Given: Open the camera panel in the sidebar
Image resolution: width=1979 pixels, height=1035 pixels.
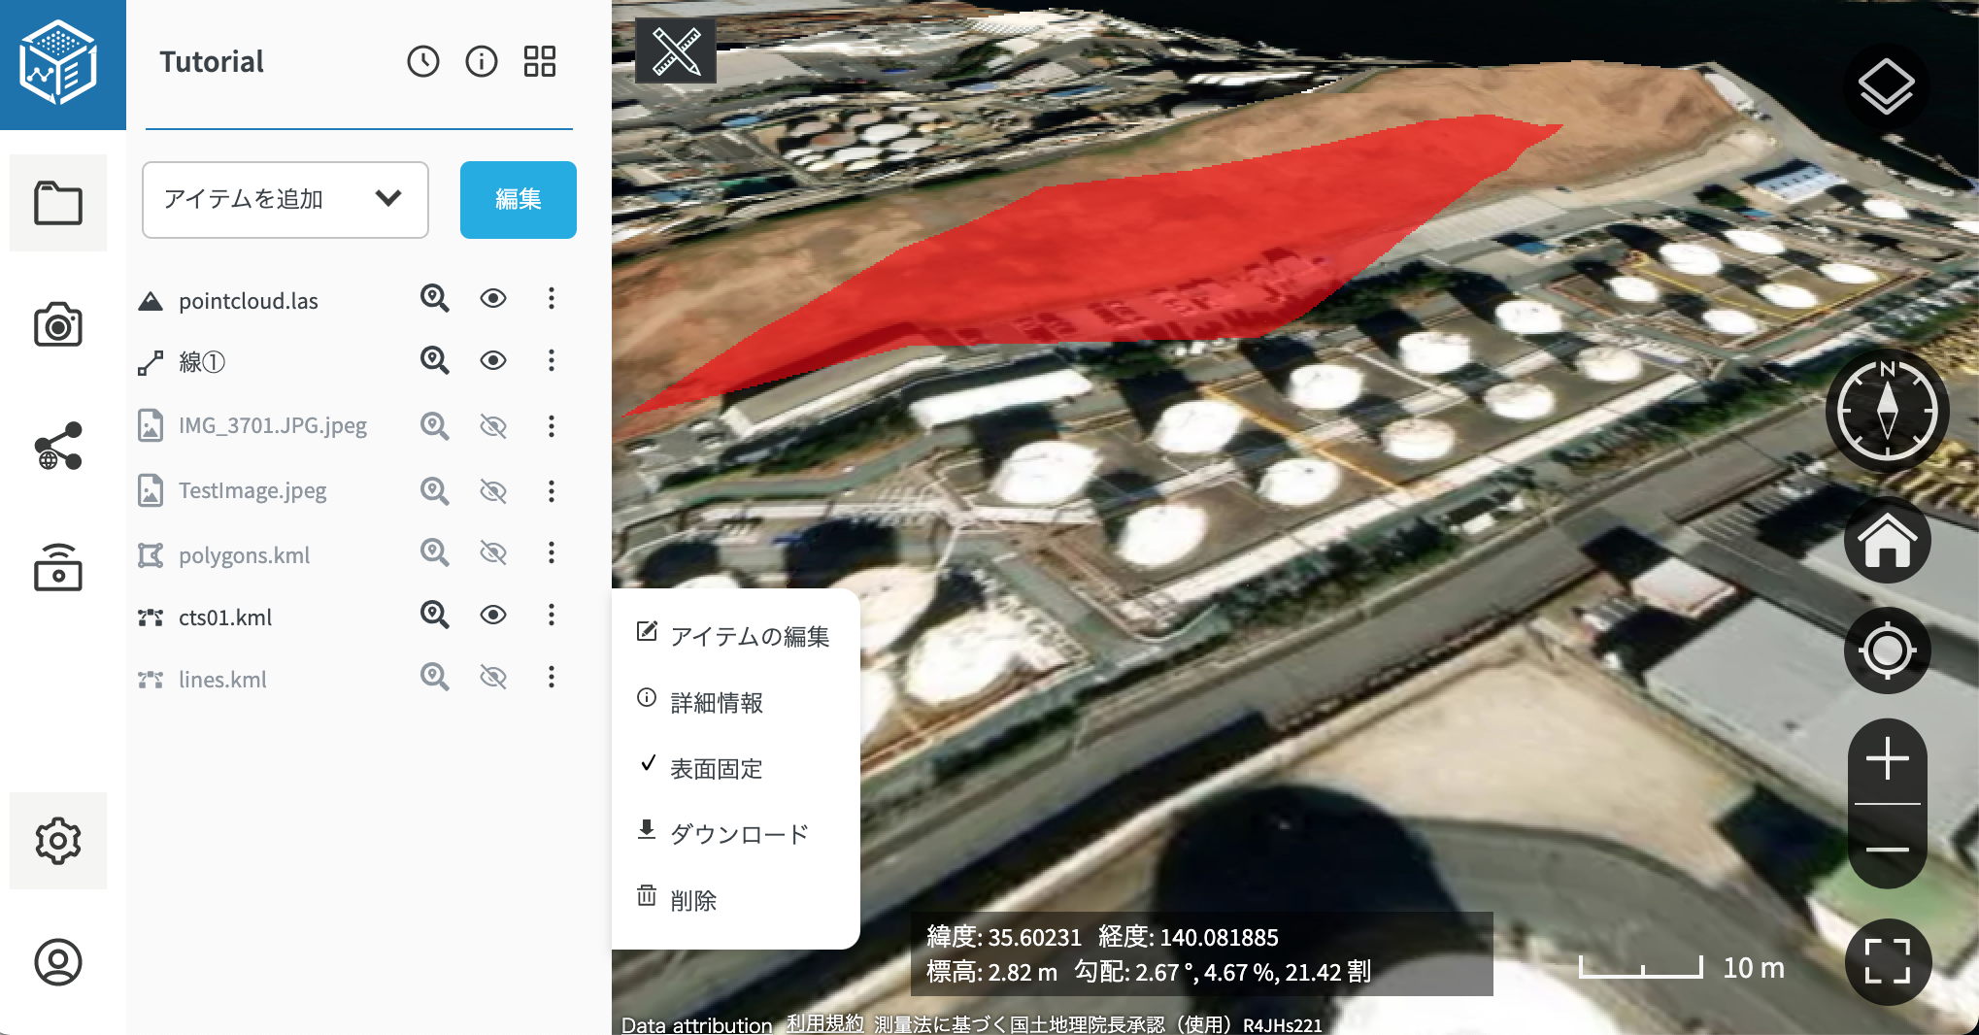Looking at the screenshot, I should tap(58, 325).
